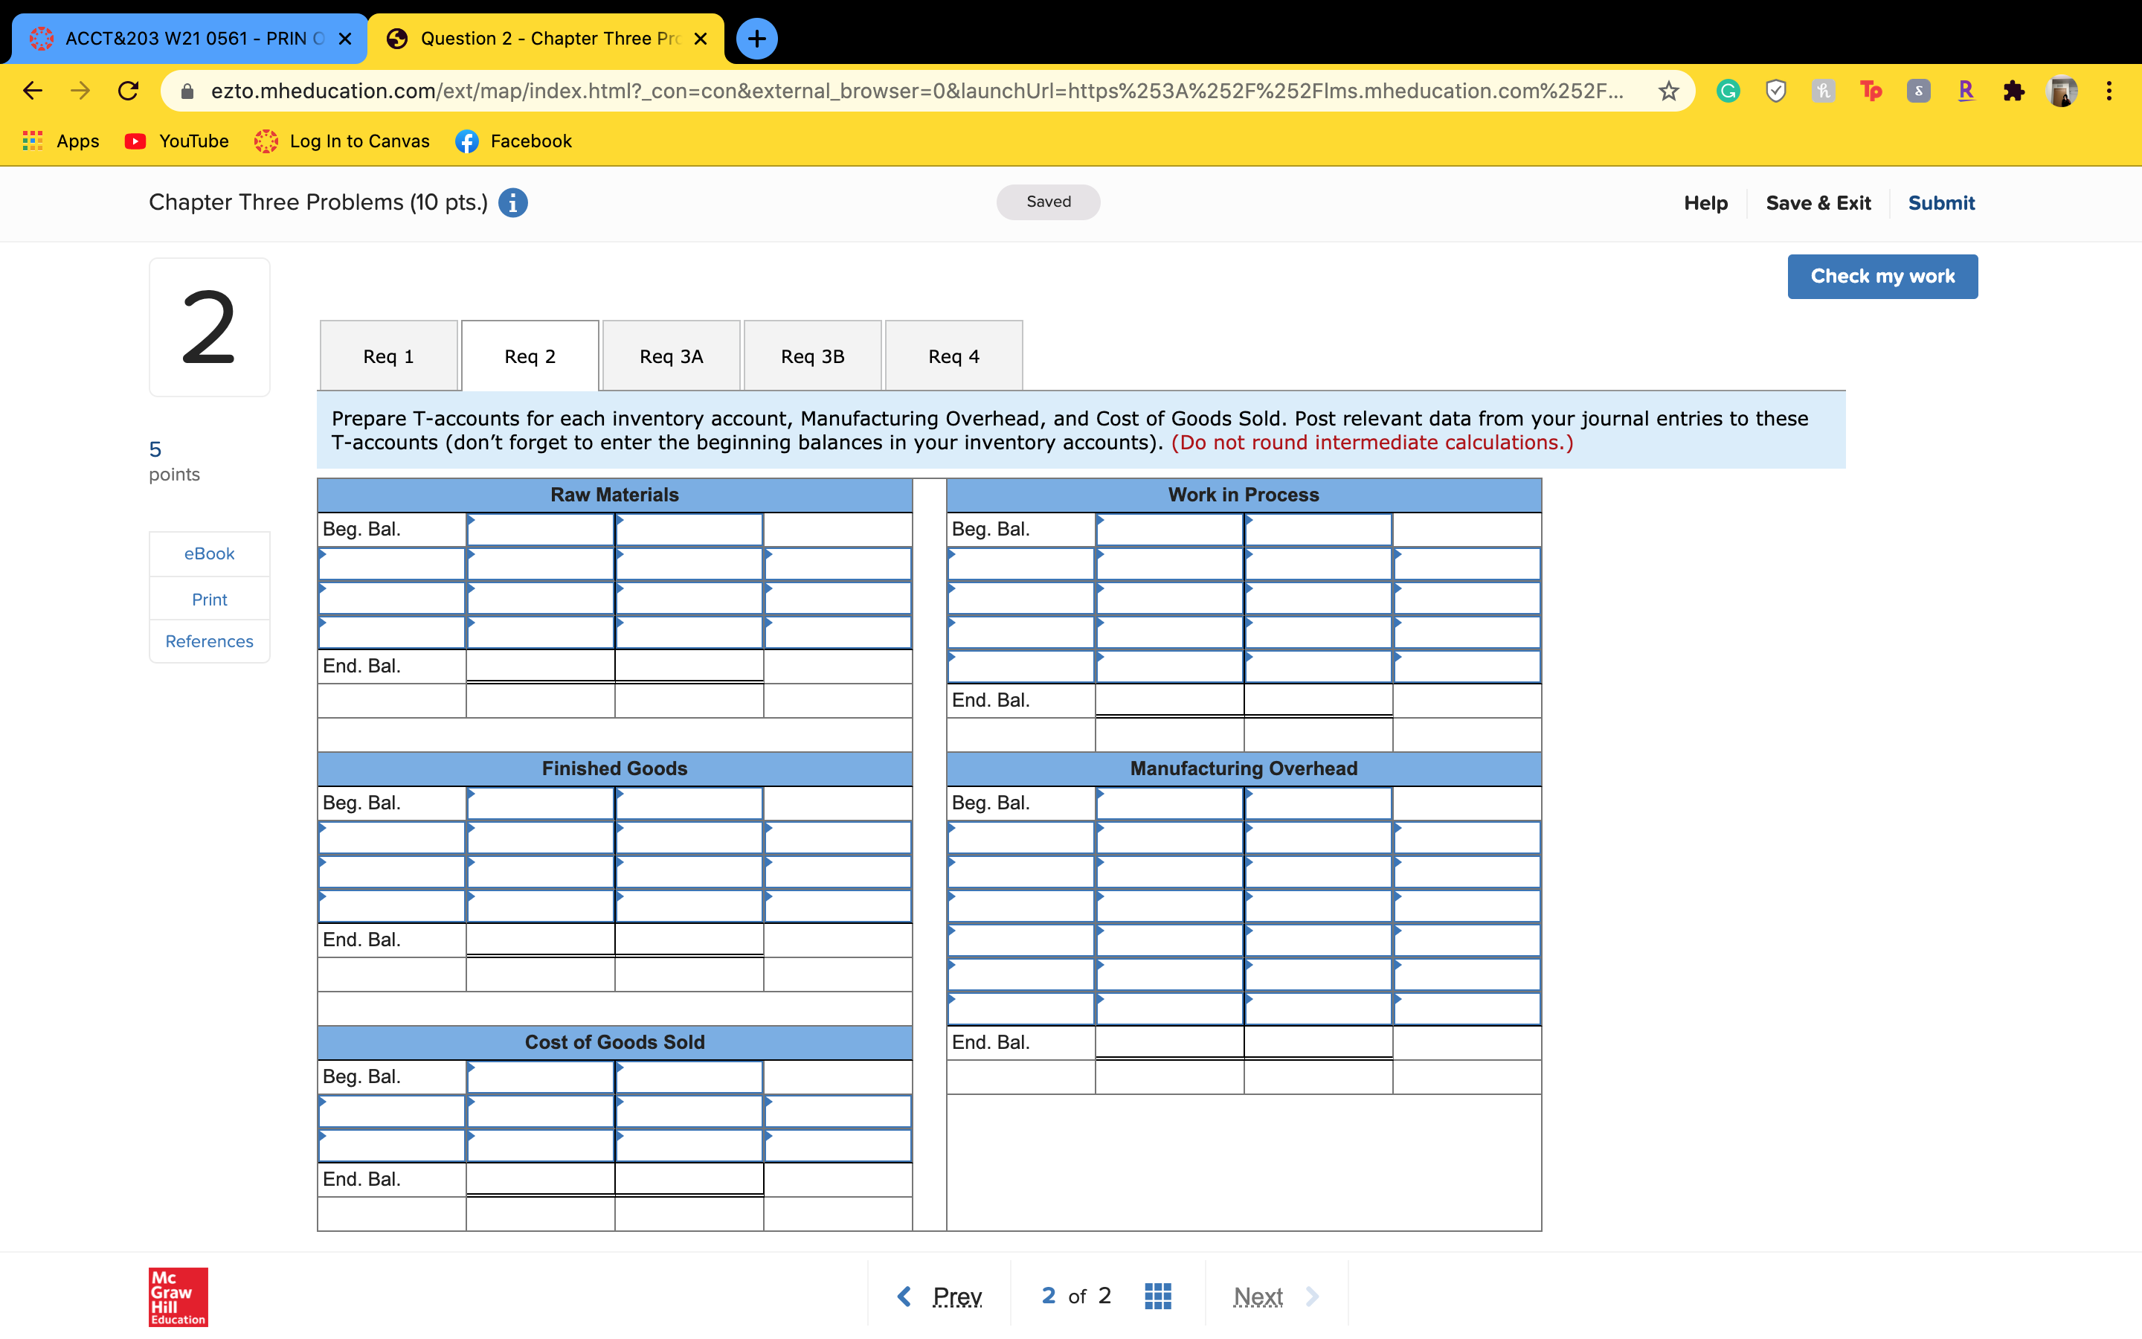Click the info icon beside Chapter Three Problems
This screenshot has width=2142, height=1339.
(512, 203)
